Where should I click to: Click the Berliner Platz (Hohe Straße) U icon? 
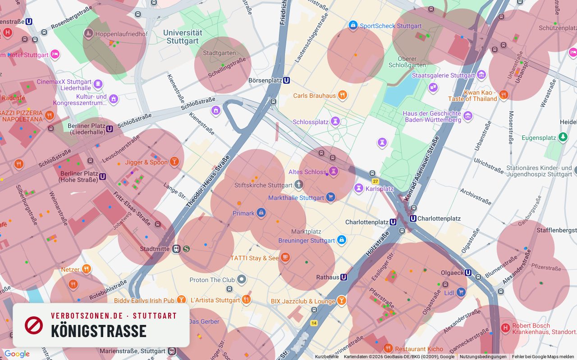pos(102,176)
